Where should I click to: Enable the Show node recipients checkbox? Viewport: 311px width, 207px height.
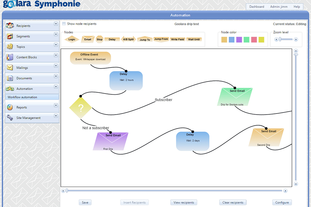tap(64, 23)
